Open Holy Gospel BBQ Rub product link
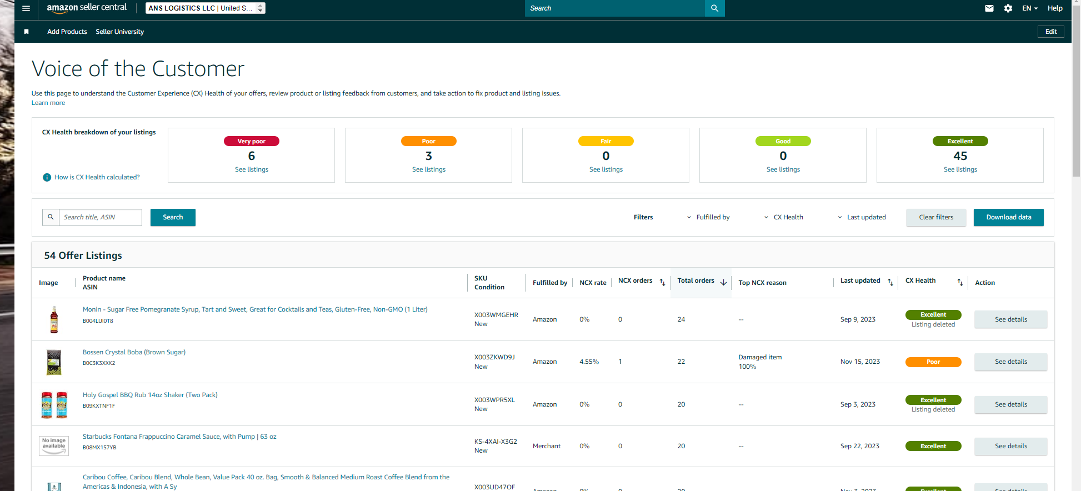Viewport: 1081px width, 491px height. coord(150,395)
